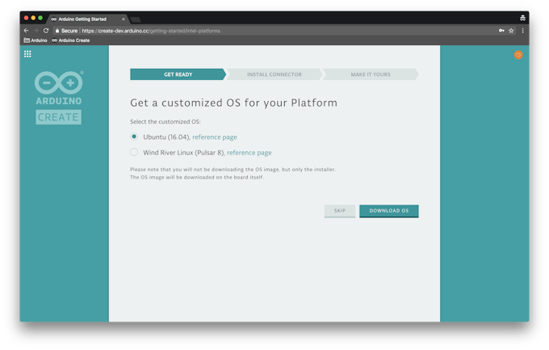The height and width of the screenshot is (350, 549).
Task: Bookmark this page with the star icon
Action: (x=511, y=31)
